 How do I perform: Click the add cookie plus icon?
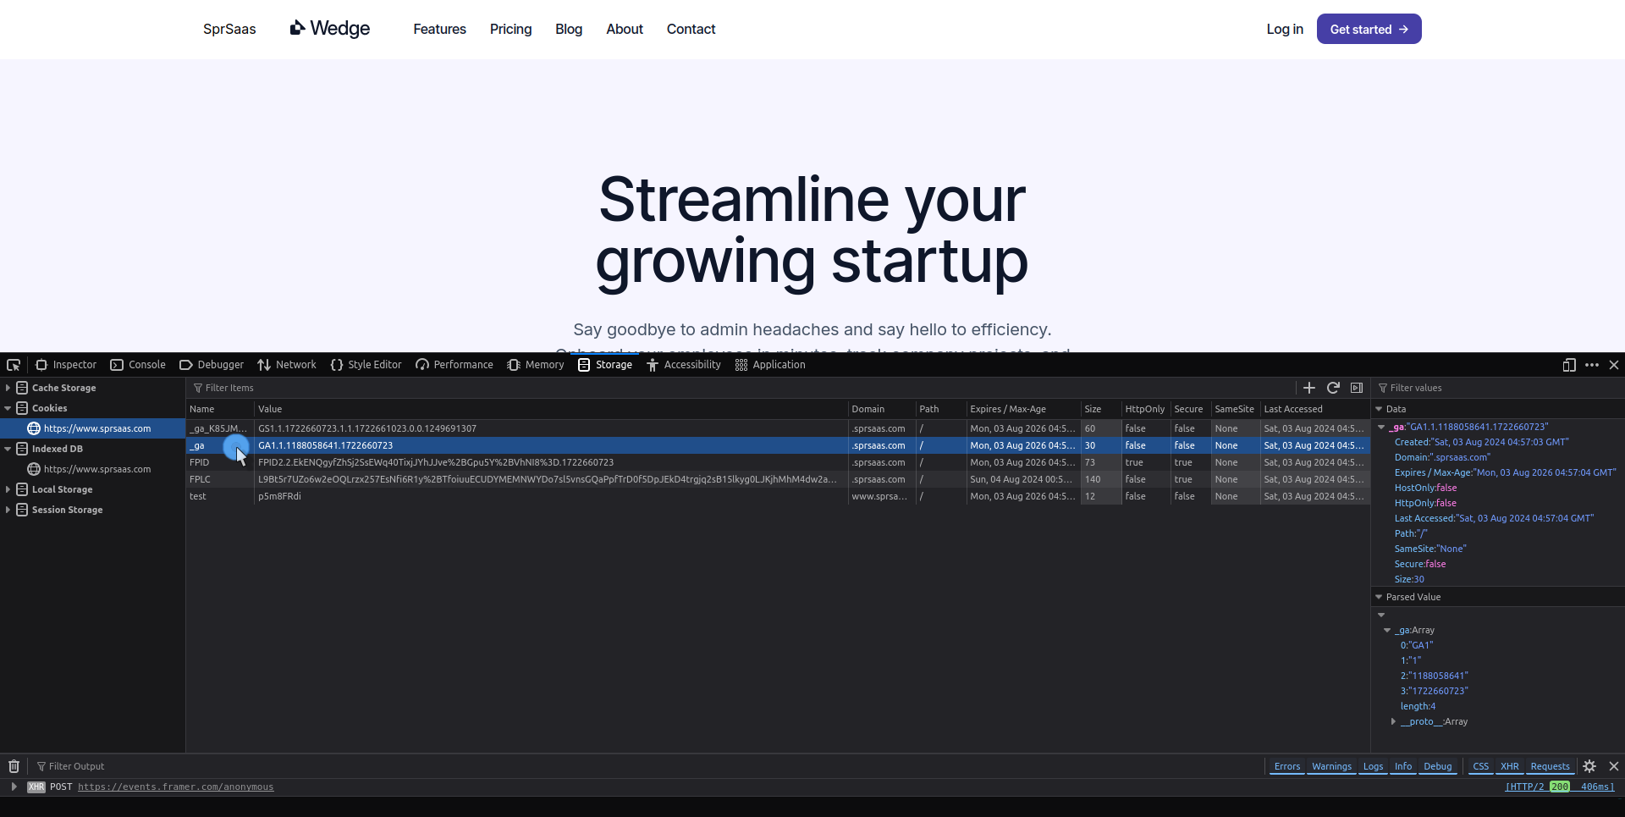coord(1308,388)
